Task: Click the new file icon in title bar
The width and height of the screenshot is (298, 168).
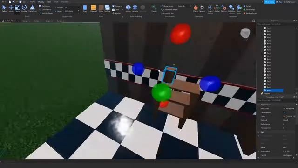Action: [10, 2]
